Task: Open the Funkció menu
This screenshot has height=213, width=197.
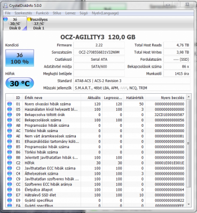Action: coord(42,13)
